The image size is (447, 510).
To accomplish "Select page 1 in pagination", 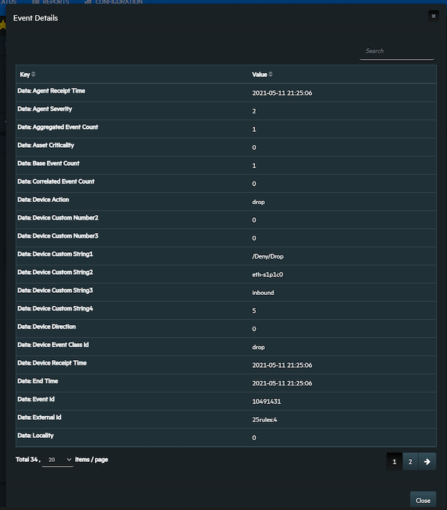I will pyautogui.click(x=394, y=462).
